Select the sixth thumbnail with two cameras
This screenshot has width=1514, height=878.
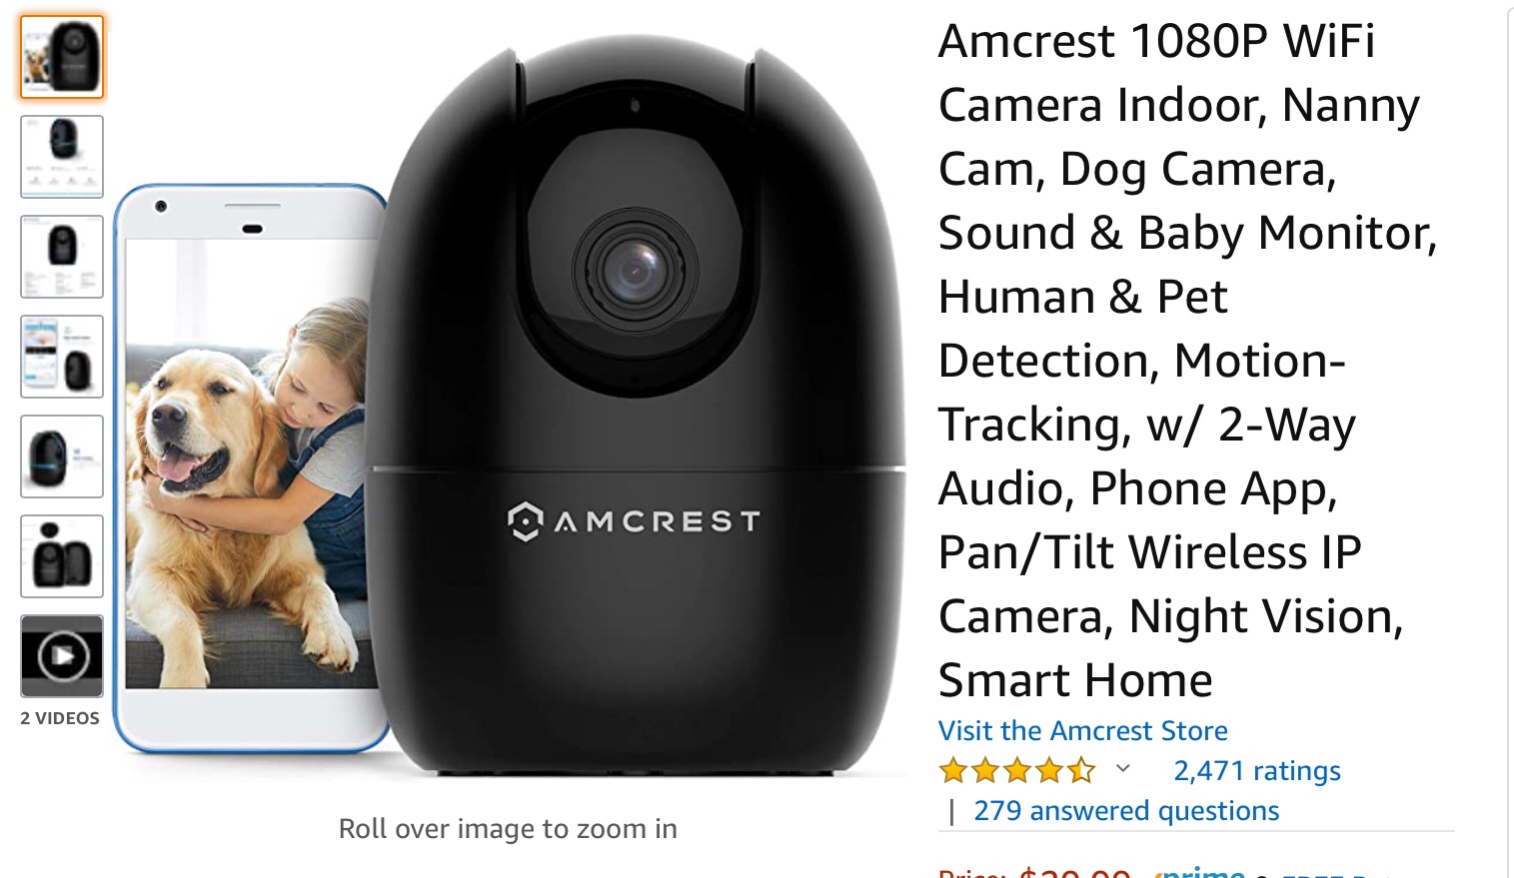(62, 556)
